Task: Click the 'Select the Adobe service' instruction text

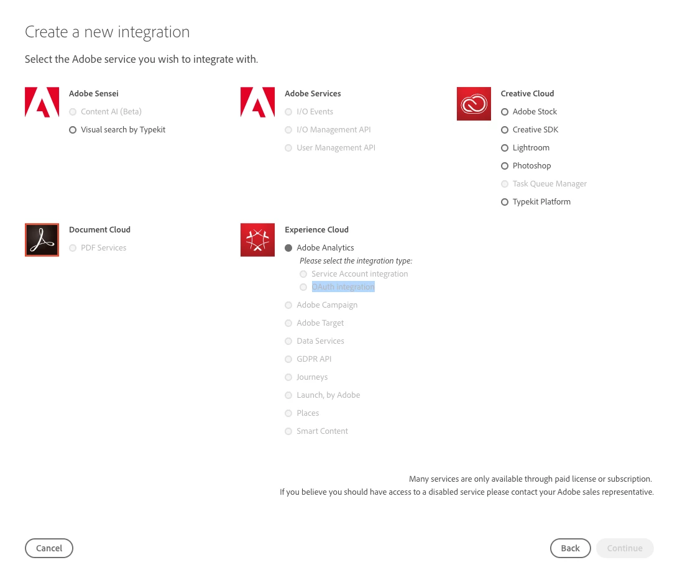Action: pyautogui.click(x=141, y=60)
